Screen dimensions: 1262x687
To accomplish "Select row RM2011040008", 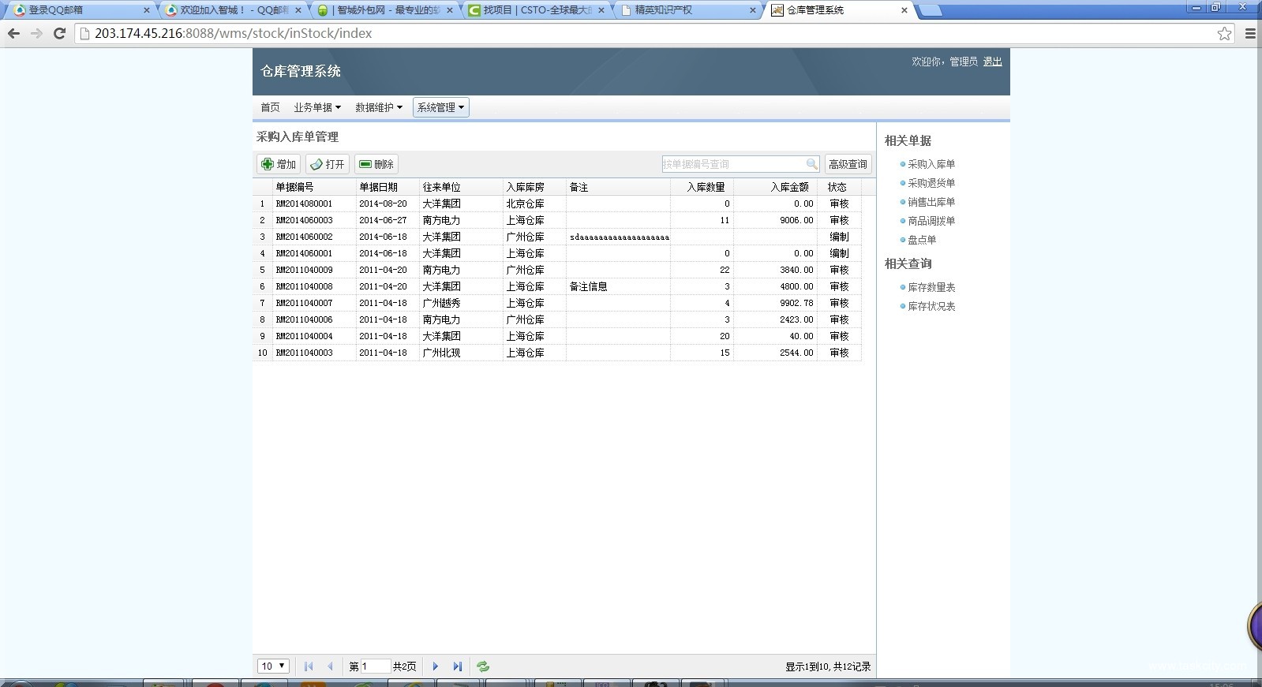I will click(557, 286).
